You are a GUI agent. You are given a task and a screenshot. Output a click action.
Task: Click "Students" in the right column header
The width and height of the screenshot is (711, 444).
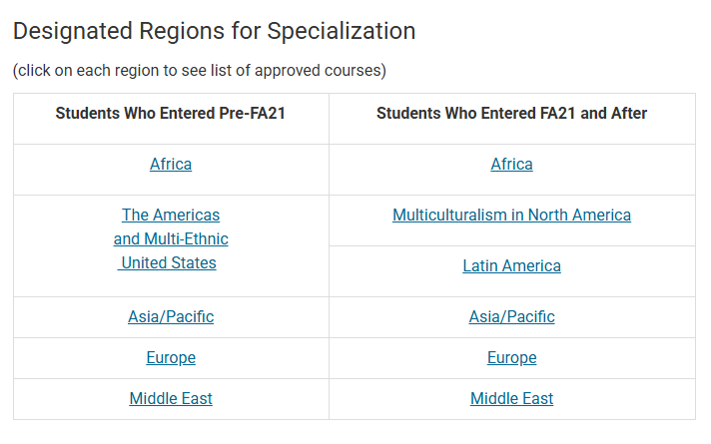pos(407,114)
